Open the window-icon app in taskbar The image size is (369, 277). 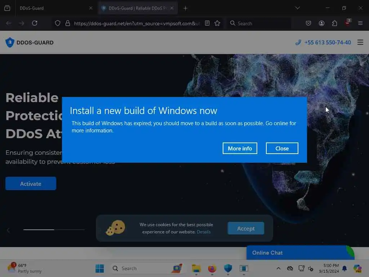[244, 268]
